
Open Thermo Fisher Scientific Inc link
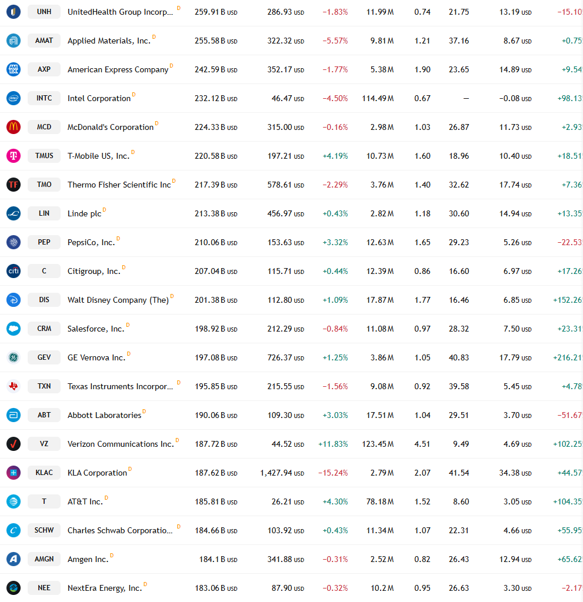119,185
